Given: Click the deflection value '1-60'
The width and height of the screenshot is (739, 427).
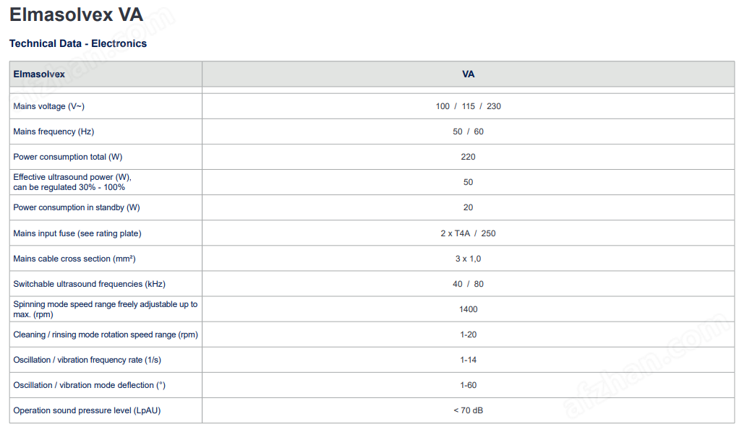Looking at the screenshot, I should [468, 386].
